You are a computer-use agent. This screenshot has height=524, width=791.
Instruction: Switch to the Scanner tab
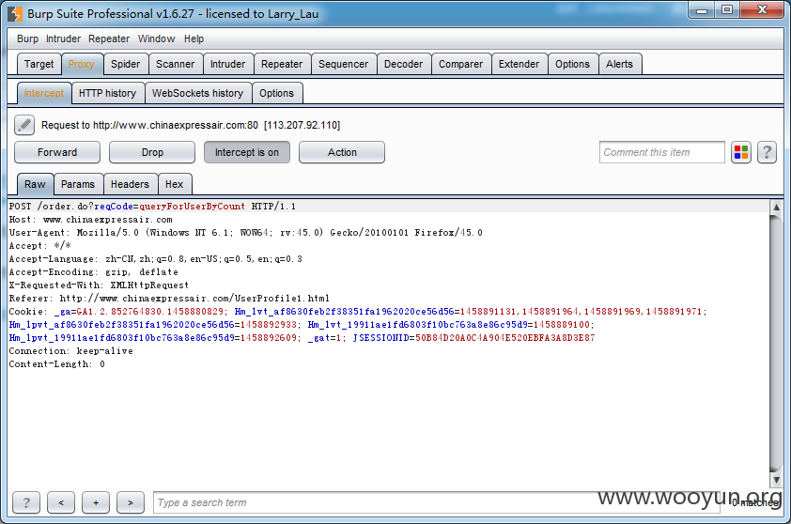(175, 64)
